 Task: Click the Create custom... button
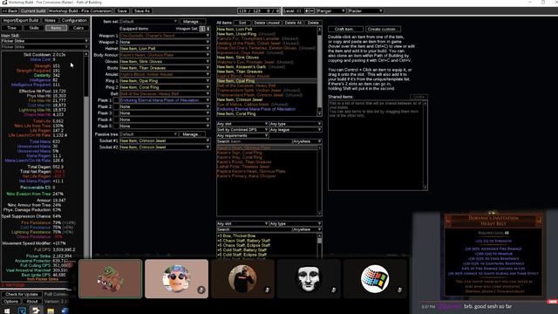[383, 29]
